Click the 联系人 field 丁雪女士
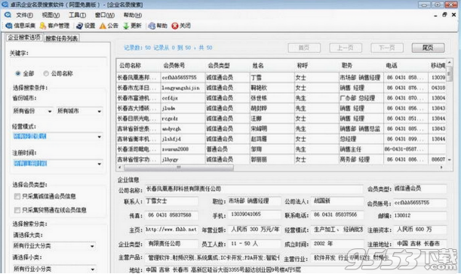The width and height of the screenshot is (461, 274). 171,201
